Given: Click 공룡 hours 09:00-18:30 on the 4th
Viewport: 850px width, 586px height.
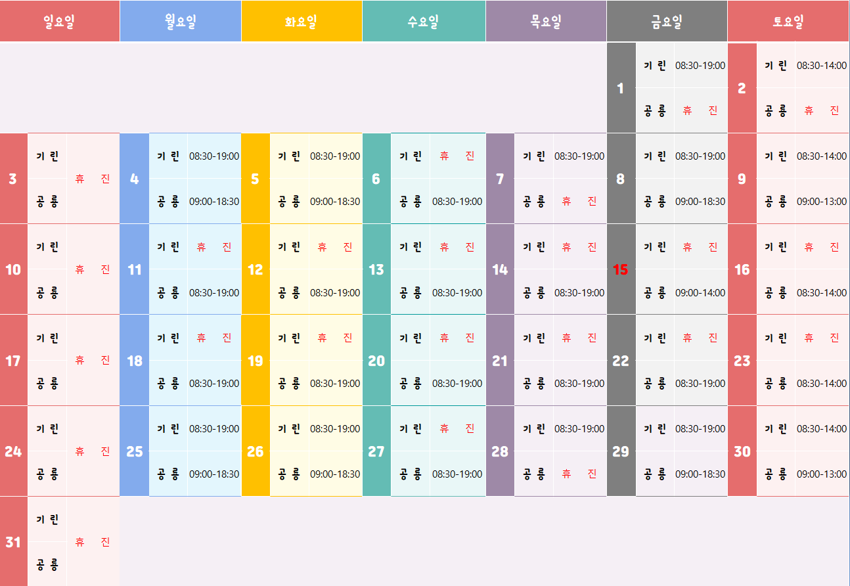Looking at the screenshot, I should tap(214, 201).
